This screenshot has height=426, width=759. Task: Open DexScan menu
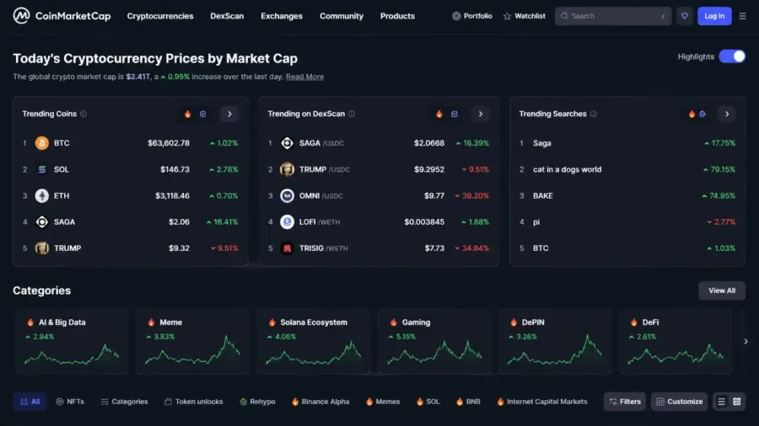pos(227,16)
